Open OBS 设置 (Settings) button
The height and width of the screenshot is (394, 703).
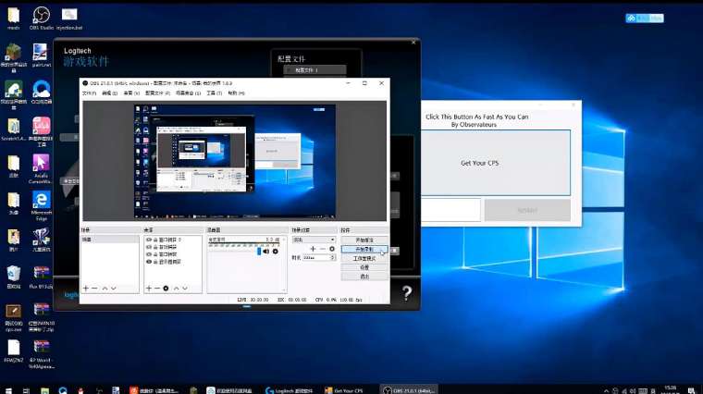(x=364, y=267)
